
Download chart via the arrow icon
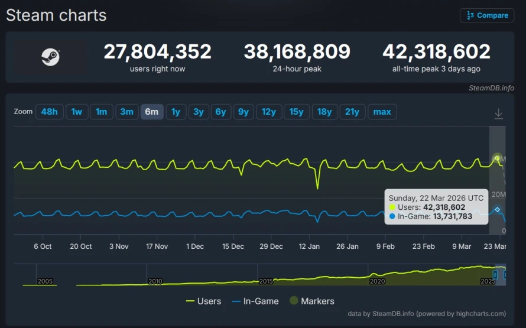coord(498,113)
